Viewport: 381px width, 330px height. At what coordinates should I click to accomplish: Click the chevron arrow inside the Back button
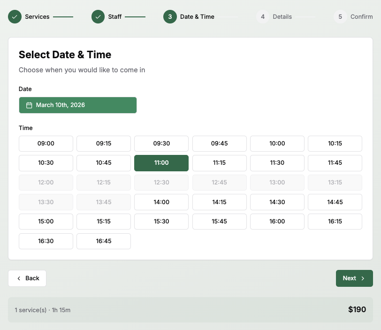click(x=18, y=278)
